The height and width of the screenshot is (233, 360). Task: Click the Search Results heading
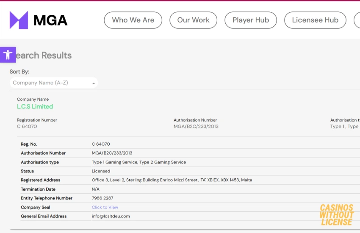coord(43,55)
